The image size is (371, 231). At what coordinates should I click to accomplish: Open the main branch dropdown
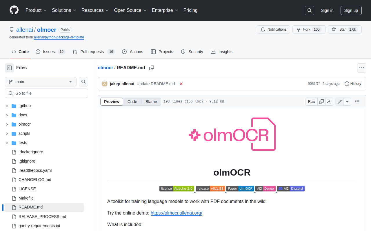[x=41, y=82]
